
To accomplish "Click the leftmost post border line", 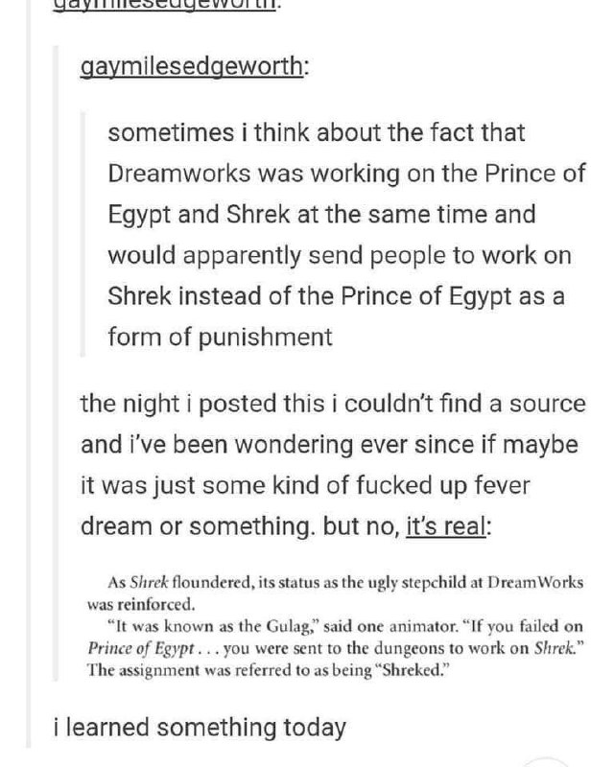I will point(28,374).
